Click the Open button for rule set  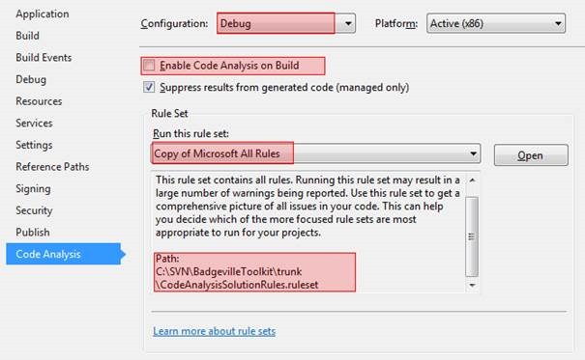(x=531, y=155)
